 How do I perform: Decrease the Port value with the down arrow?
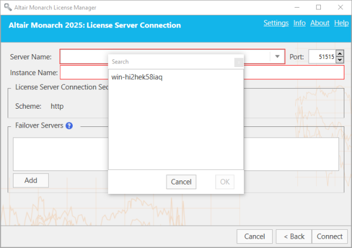340,60
